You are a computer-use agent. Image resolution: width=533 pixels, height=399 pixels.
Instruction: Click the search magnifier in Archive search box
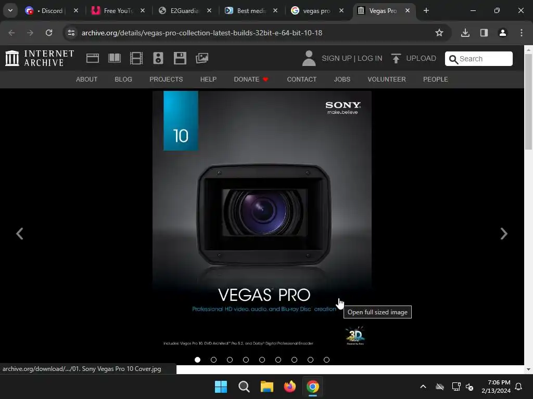(x=453, y=59)
